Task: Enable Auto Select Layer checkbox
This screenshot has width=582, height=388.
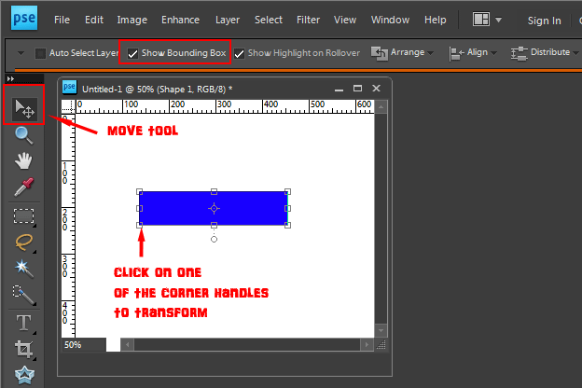Action: click(x=40, y=53)
